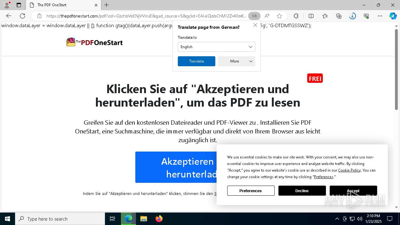Expand the Translate to language dropdown
The height and width of the screenshot is (225, 400).
[217, 47]
